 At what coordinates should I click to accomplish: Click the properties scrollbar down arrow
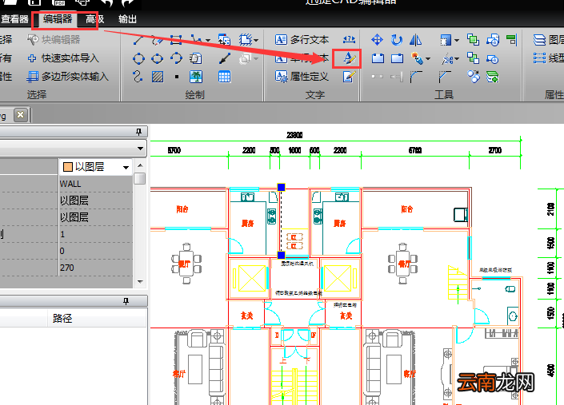point(140,282)
